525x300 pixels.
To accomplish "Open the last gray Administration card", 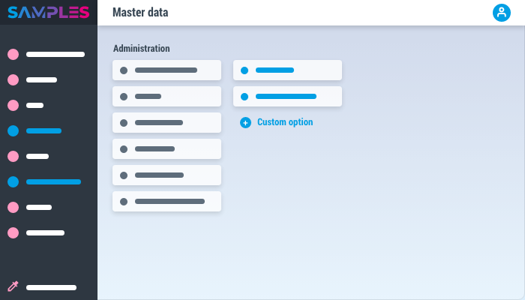I will (x=166, y=201).
